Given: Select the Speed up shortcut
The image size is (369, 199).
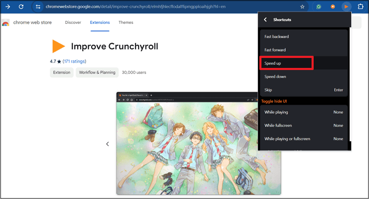Looking at the screenshot, I should (304, 63).
